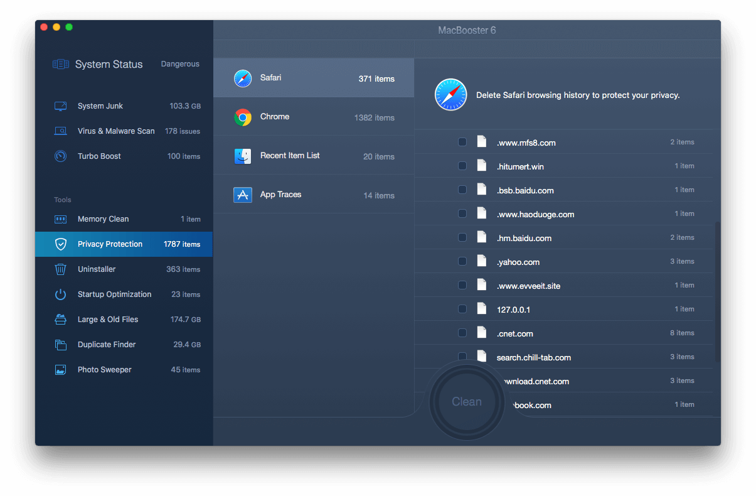
Task: Open the Photo Sweeper icon
Action: click(61, 370)
